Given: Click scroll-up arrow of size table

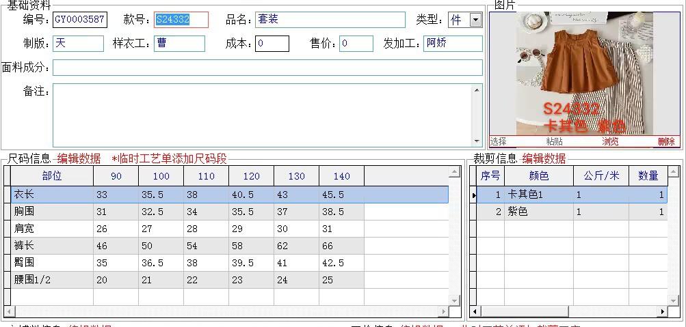Looking at the screenshot, I should [x=454, y=171].
